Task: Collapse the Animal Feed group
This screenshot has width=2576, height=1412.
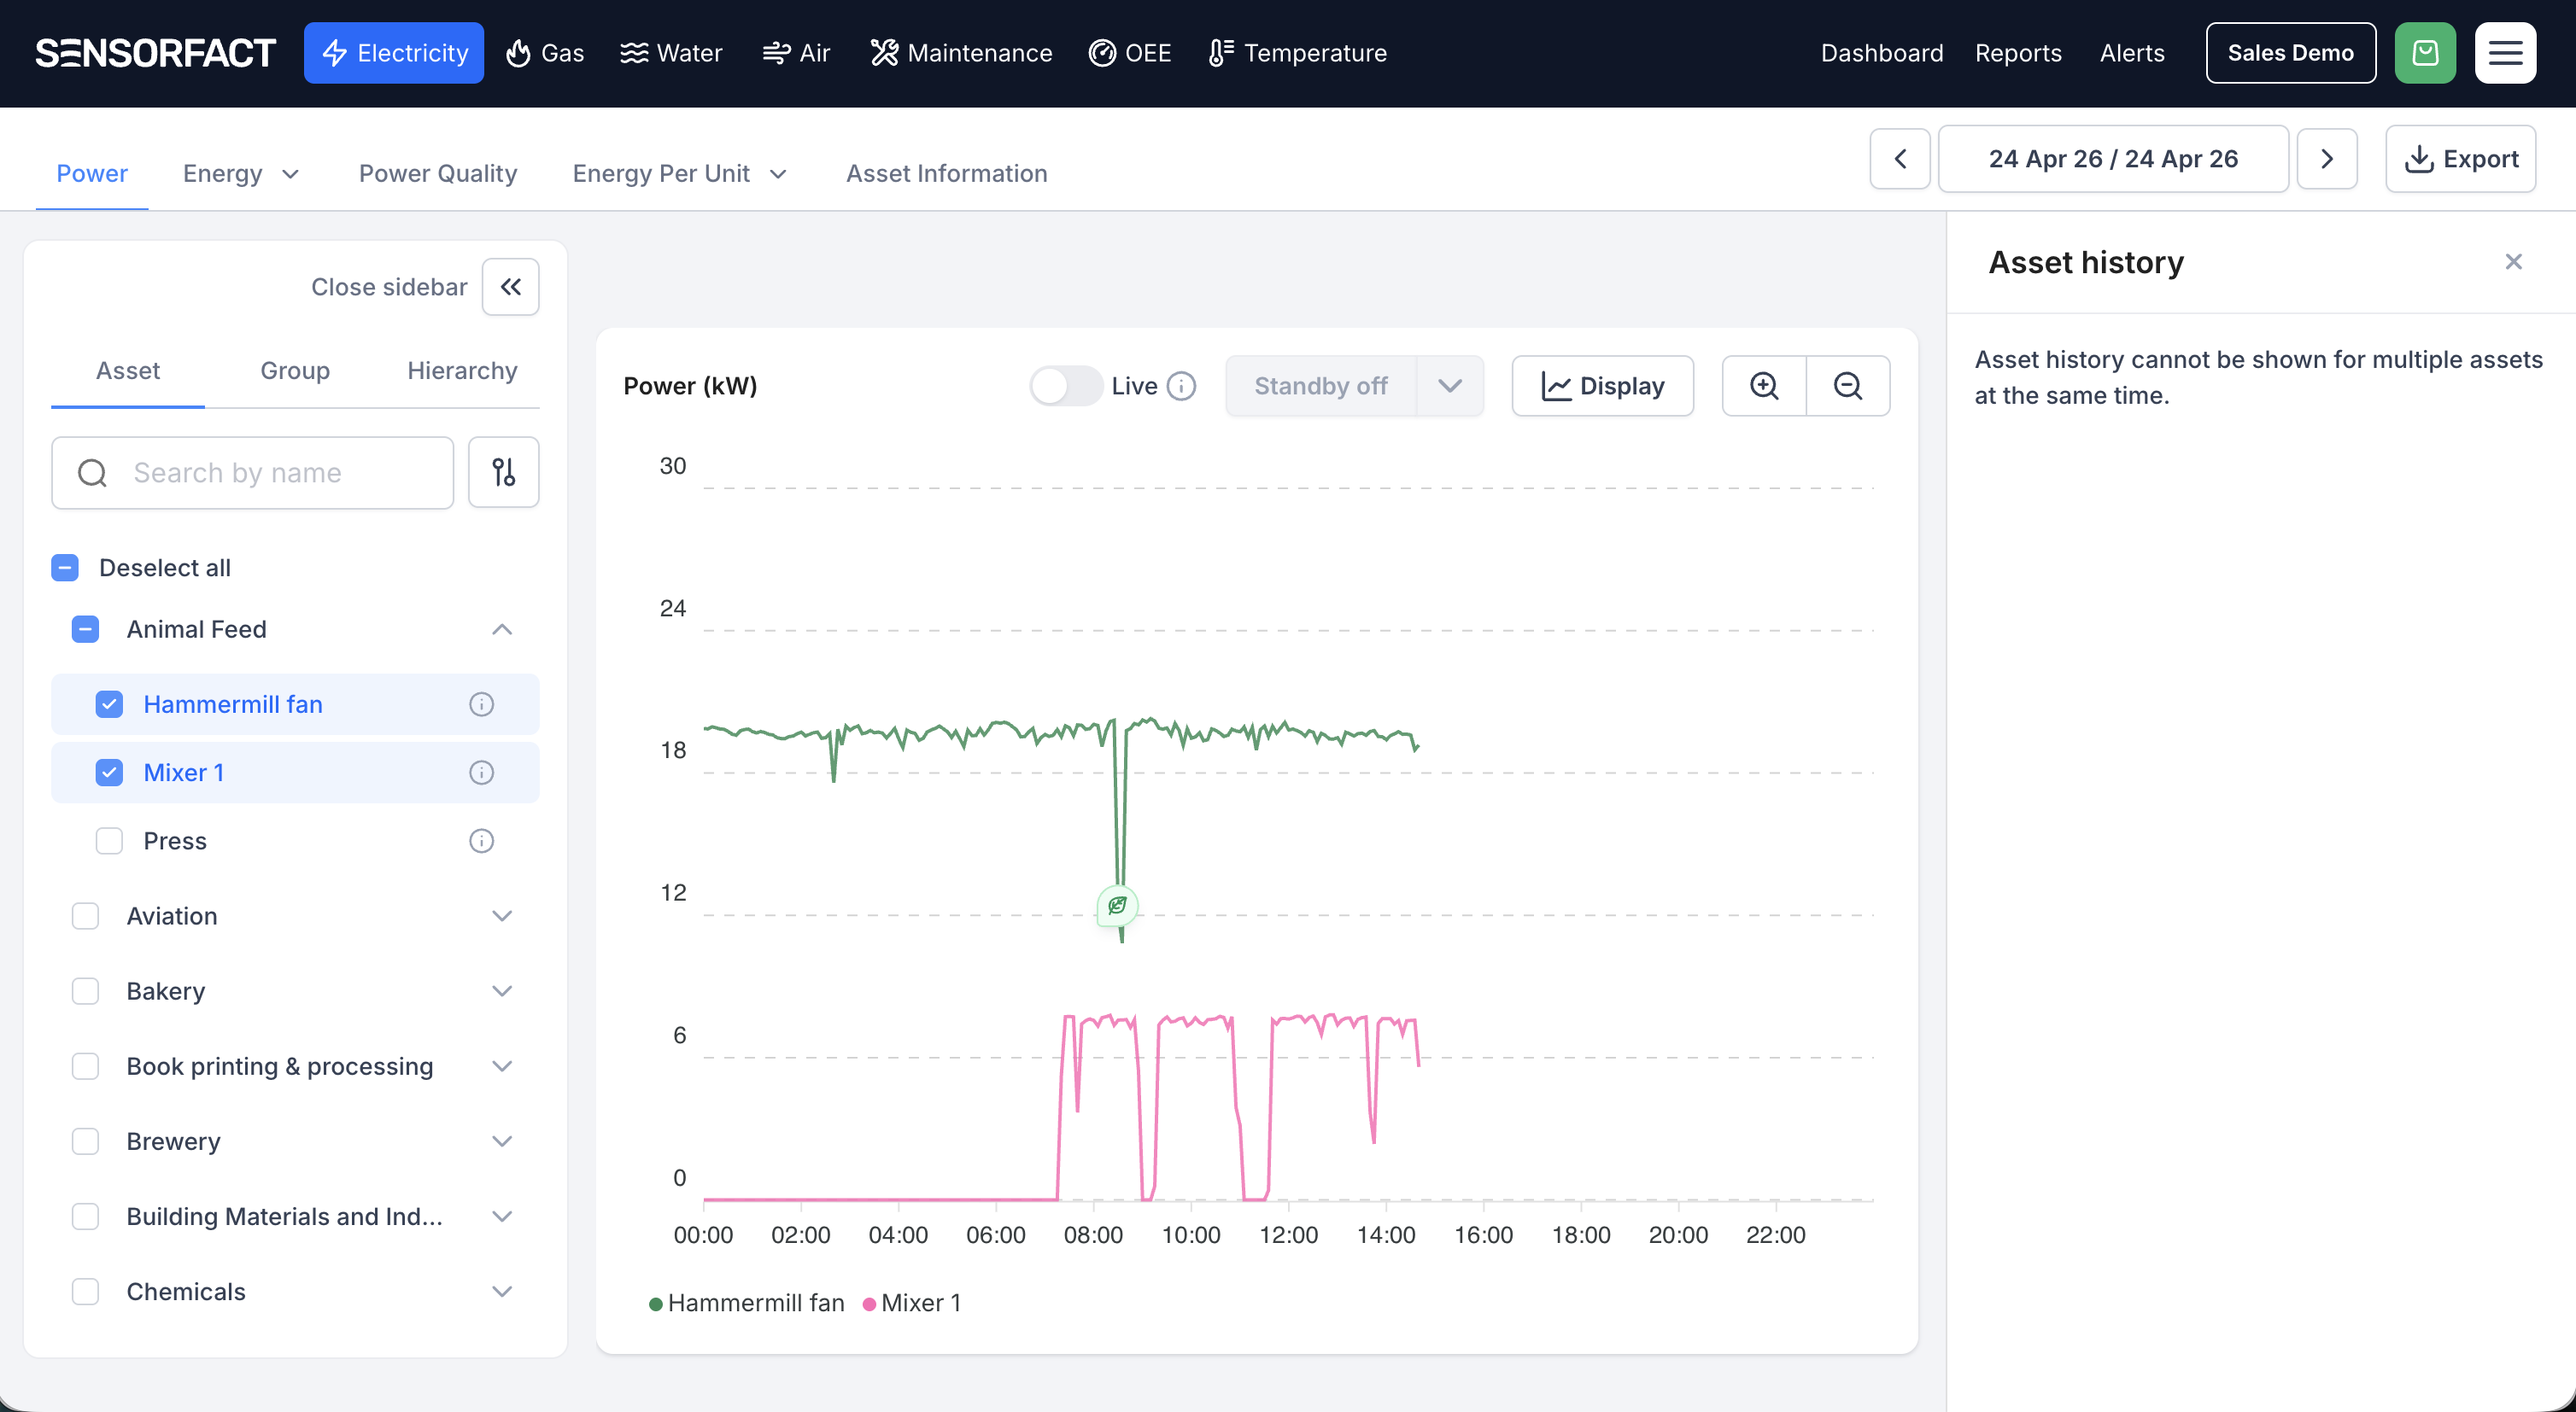Action: (502, 629)
